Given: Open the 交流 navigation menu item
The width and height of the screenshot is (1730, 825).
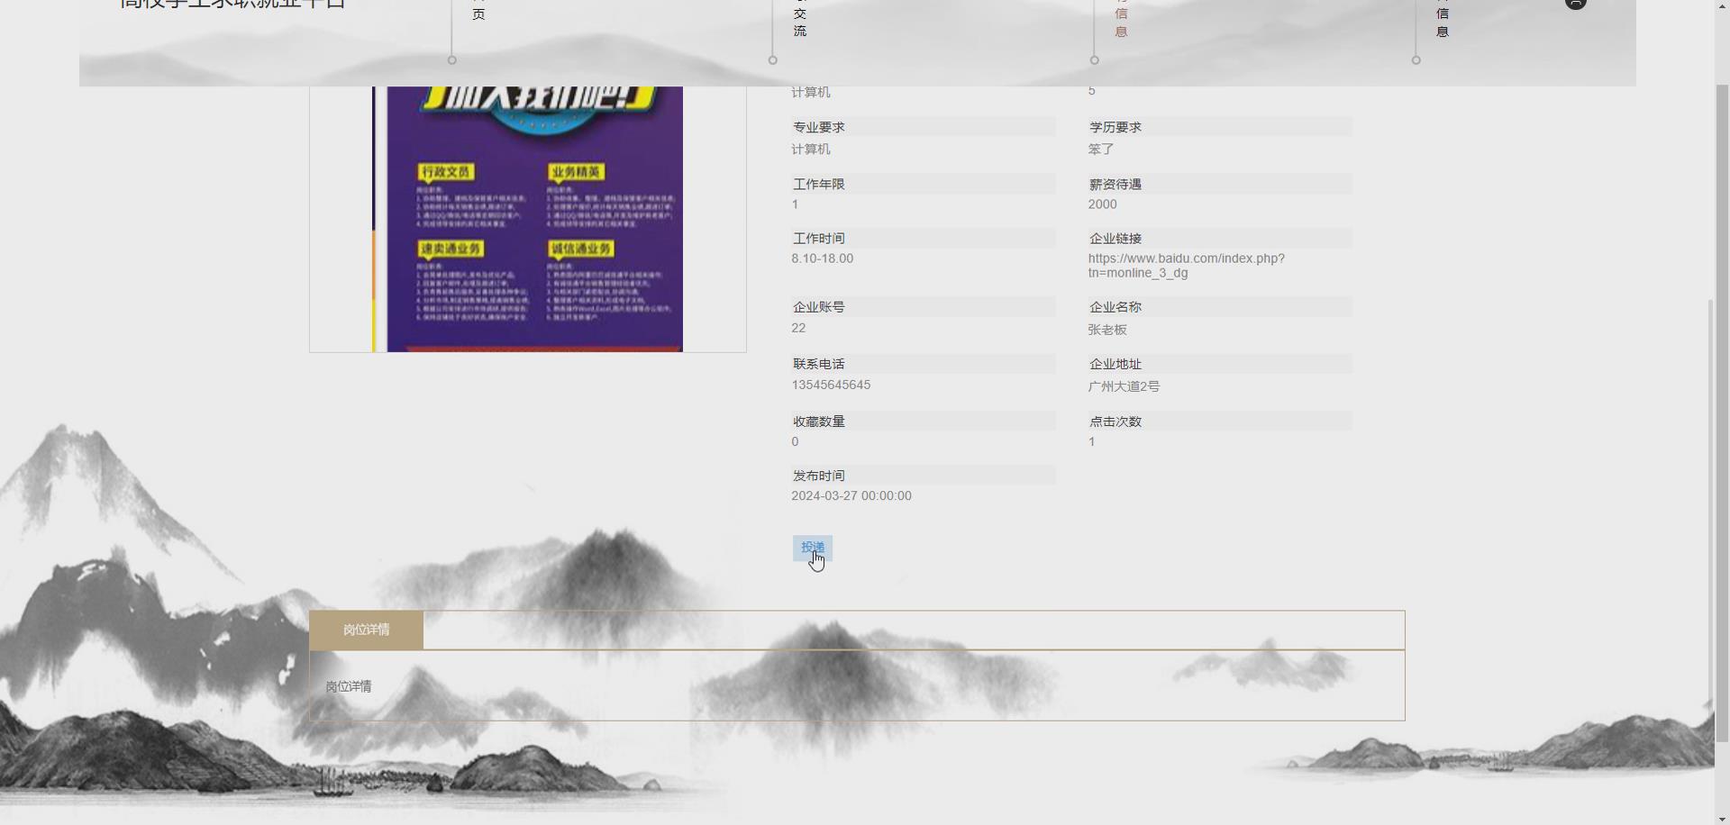Looking at the screenshot, I should coord(798,22).
